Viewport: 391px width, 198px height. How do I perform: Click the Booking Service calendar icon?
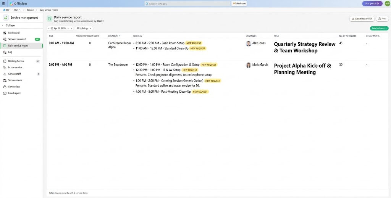click(5, 61)
